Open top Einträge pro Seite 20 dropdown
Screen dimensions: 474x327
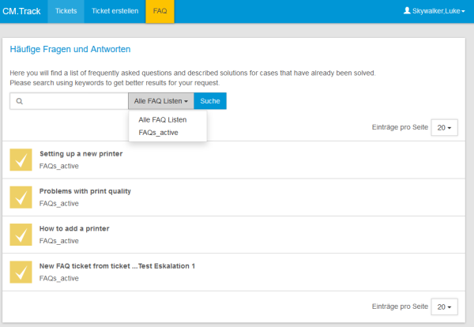tap(444, 127)
